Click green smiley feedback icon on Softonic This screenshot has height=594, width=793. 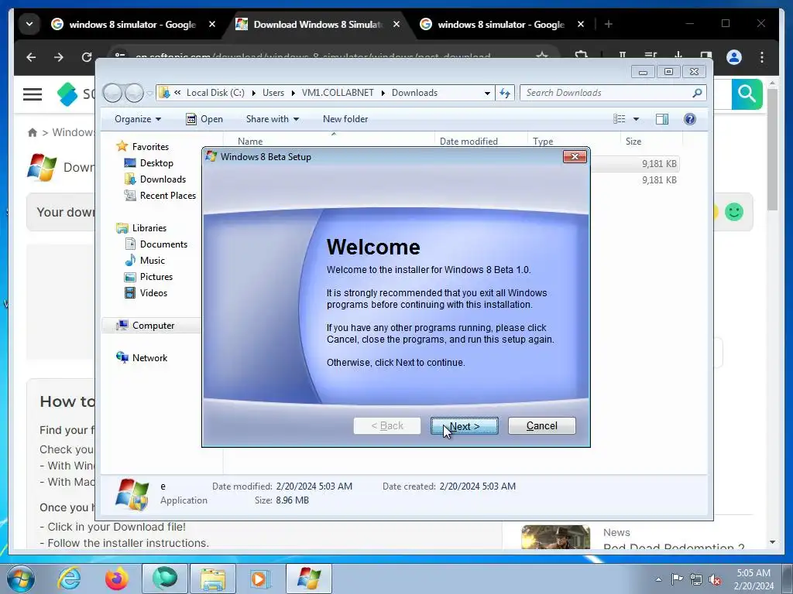pos(734,212)
